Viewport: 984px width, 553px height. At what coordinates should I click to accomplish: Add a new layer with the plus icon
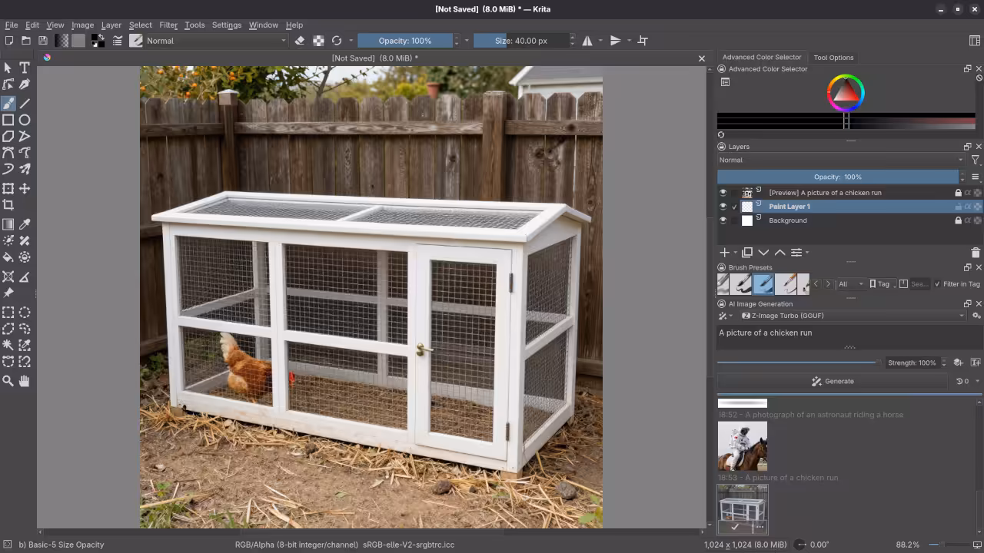click(x=723, y=252)
